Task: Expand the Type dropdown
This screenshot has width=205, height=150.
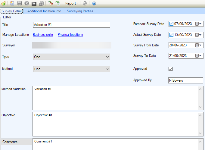Action: (x=107, y=57)
